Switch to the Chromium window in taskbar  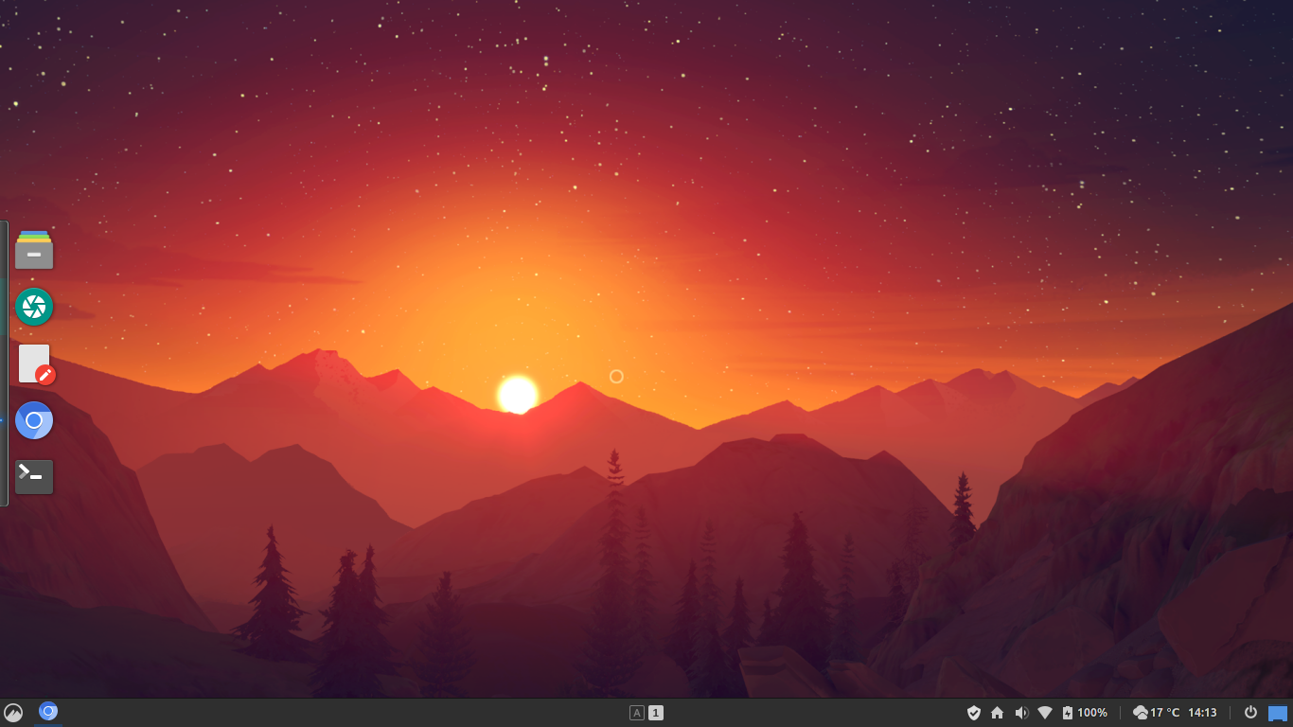pos(48,712)
